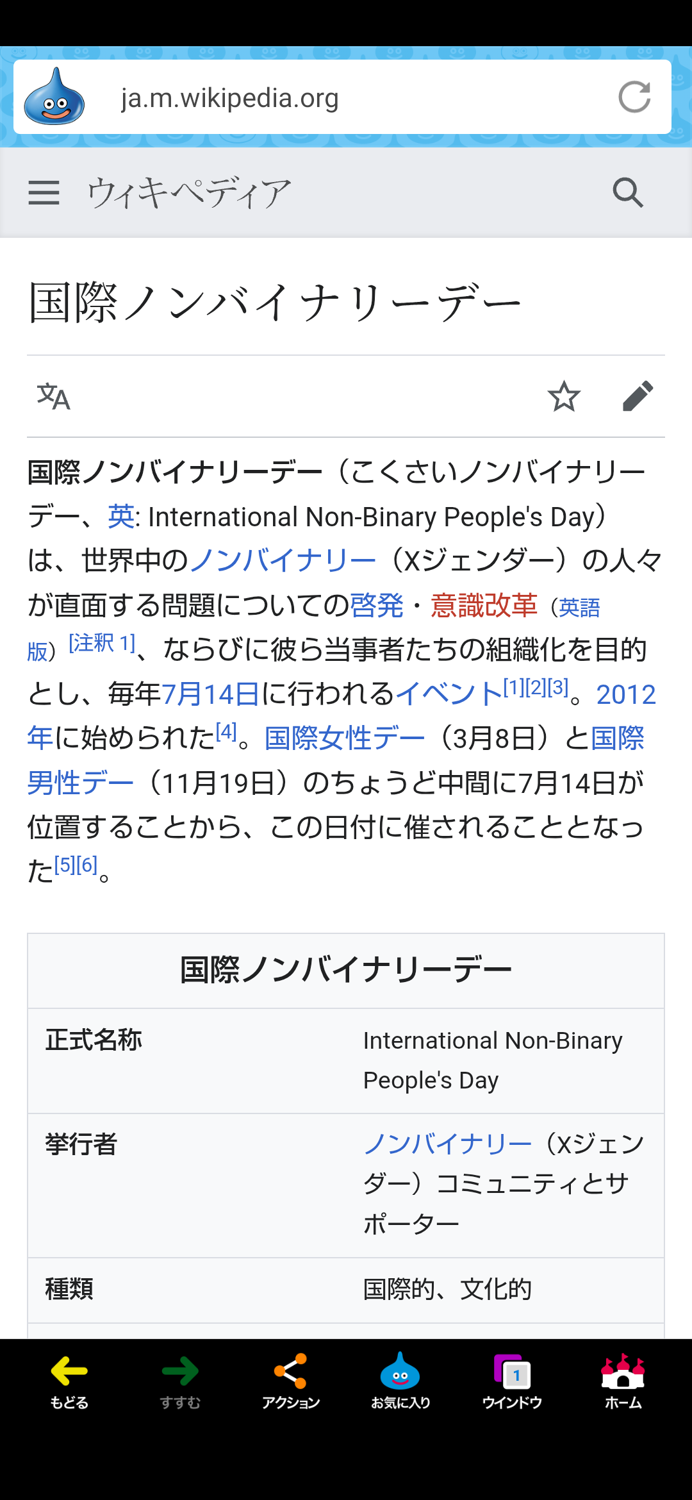Image resolution: width=692 pixels, height=1500 pixels.
Task: Open the Wikipedia hamburger menu
Action: (44, 192)
